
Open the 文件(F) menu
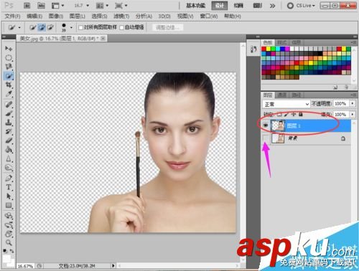[x=12, y=16]
